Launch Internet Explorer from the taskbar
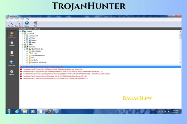Screen dimensions: 187x124 click(17, 112)
